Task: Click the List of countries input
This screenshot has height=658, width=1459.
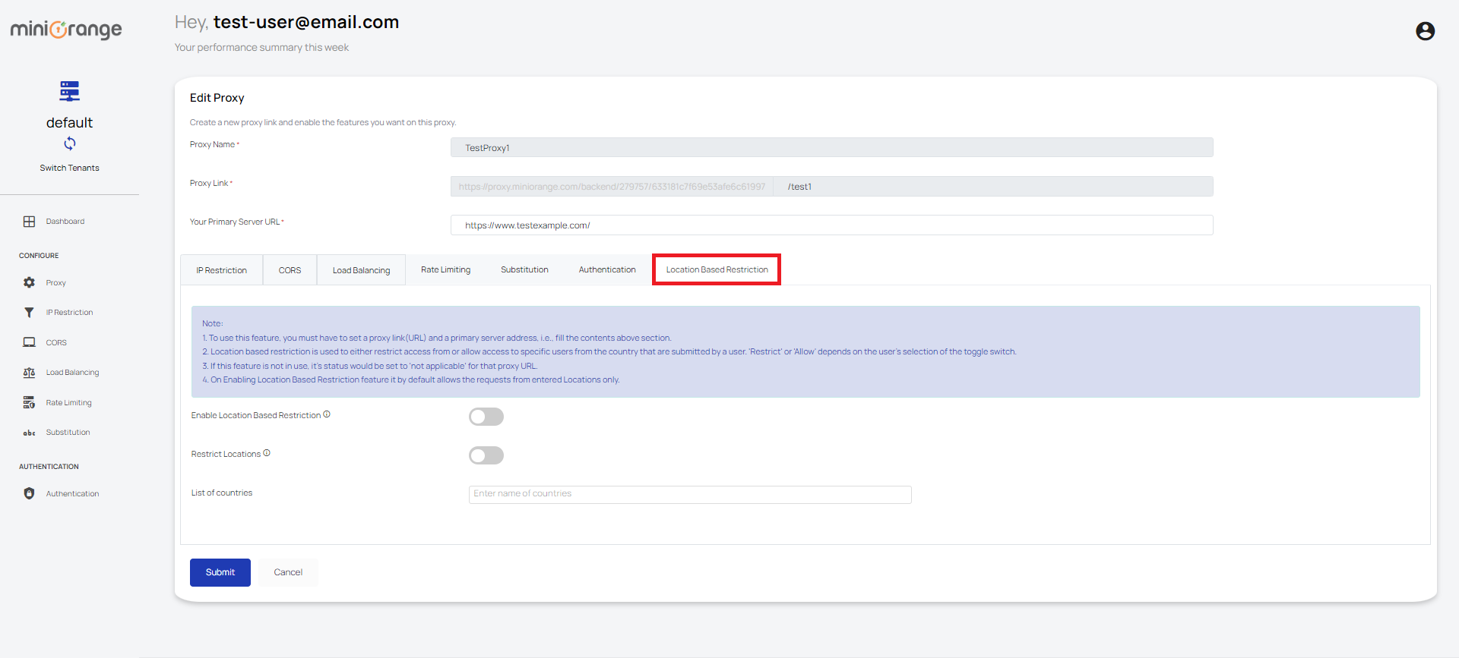Action: (690, 494)
